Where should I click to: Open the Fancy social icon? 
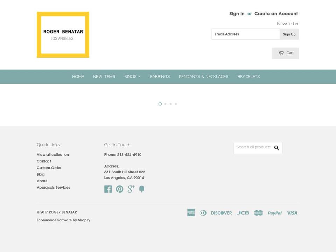pos(142,189)
